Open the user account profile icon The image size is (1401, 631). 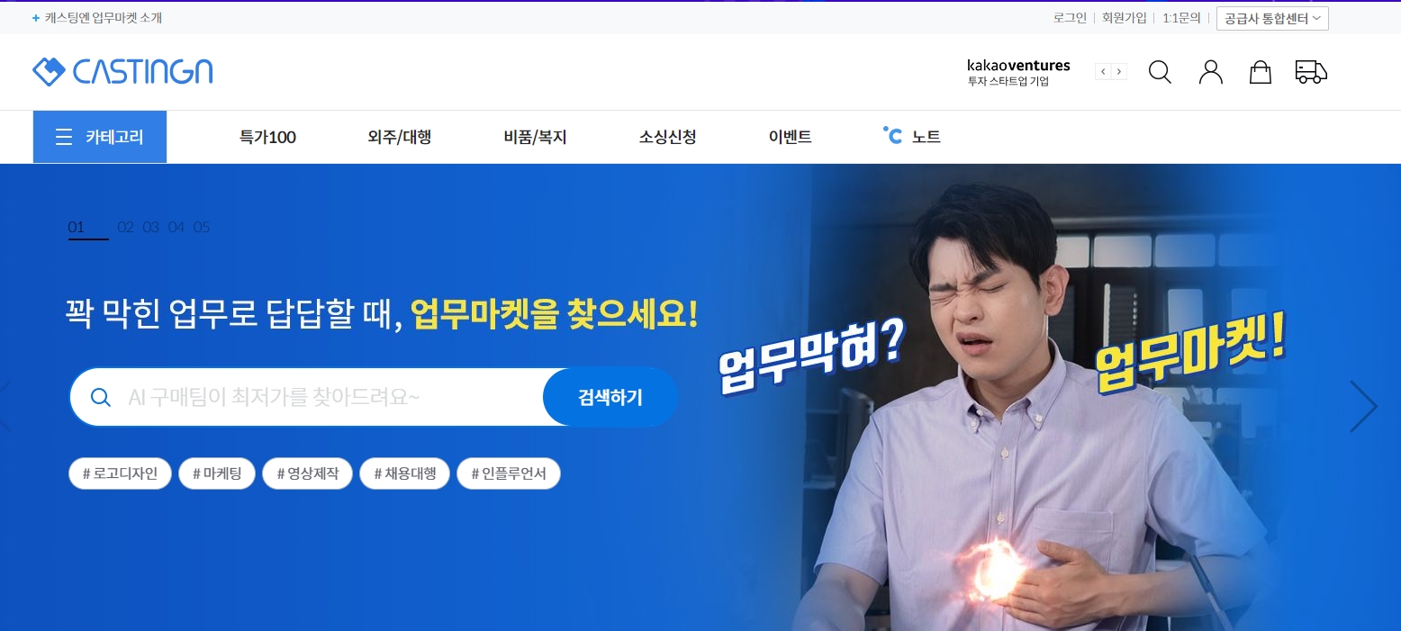tap(1210, 72)
